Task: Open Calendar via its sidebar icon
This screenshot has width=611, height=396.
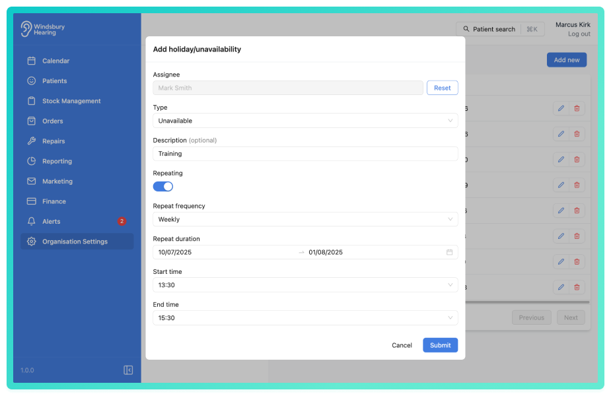Action: coord(32,61)
